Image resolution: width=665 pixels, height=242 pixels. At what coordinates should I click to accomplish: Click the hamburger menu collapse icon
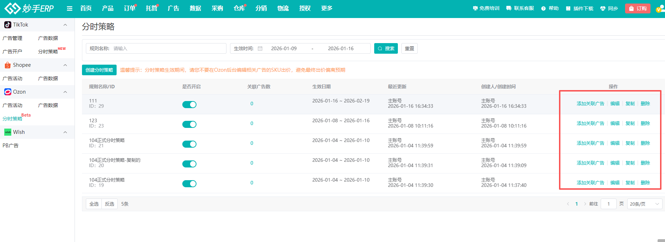[x=70, y=8]
